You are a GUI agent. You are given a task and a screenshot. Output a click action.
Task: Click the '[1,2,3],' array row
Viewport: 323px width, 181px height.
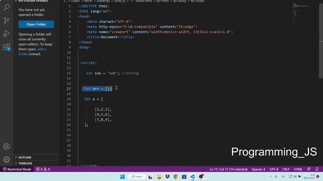103,110
